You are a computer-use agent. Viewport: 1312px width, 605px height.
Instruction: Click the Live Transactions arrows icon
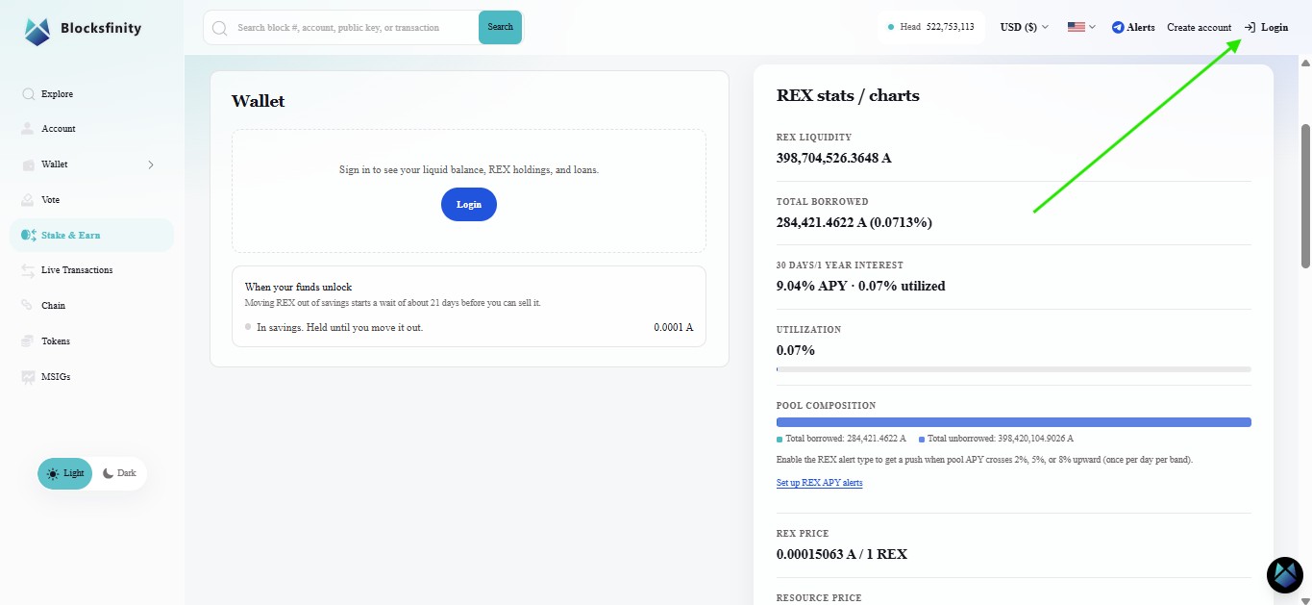click(x=28, y=270)
